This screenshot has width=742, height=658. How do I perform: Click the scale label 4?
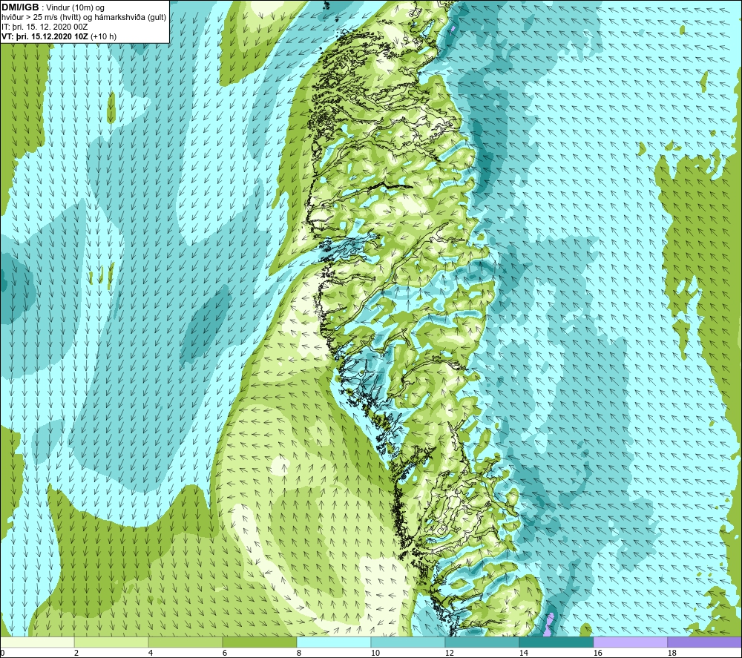coord(151,653)
